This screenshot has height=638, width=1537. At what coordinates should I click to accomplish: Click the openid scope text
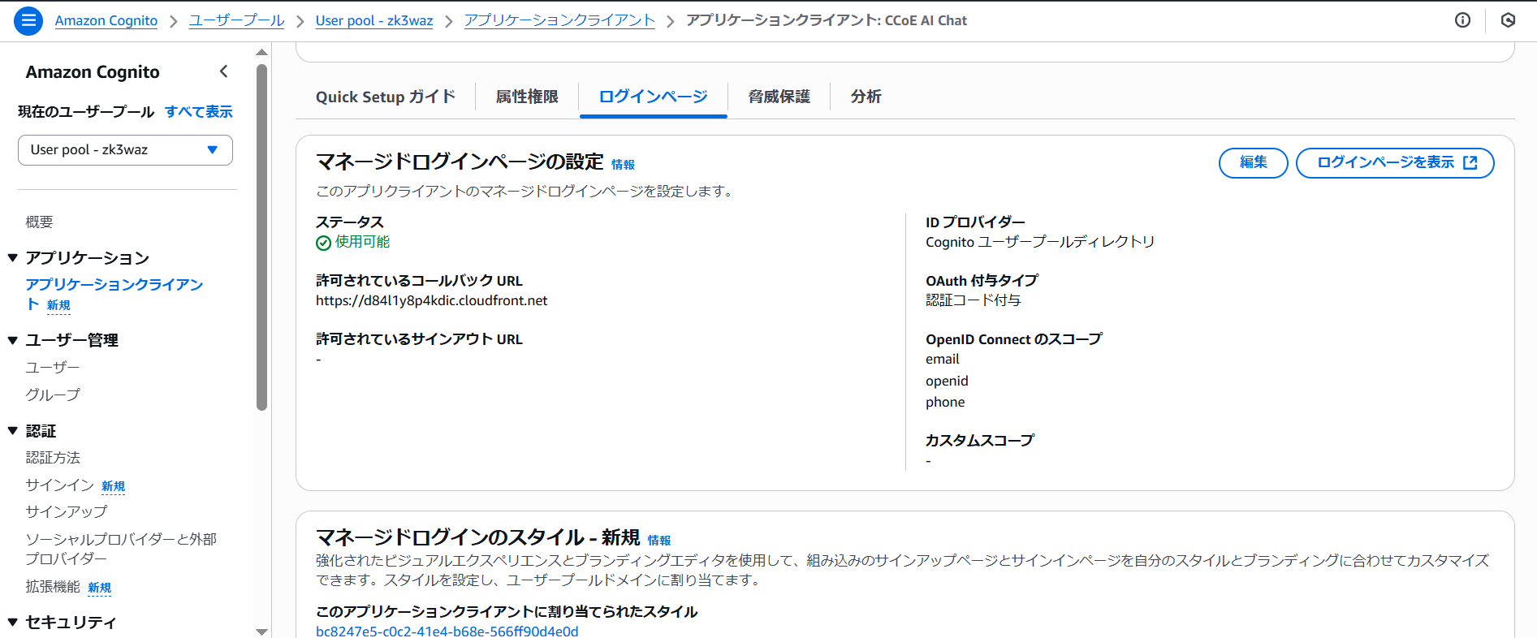(x=947, y=382)
